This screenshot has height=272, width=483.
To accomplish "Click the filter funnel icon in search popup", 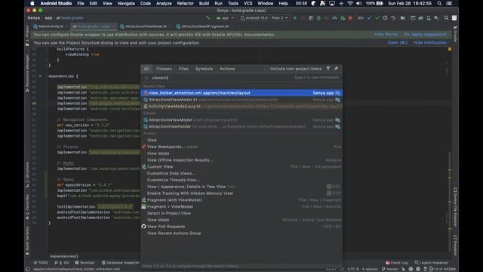I will click(328, 69).
